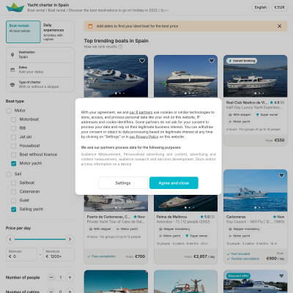Click the Minimum price field
Image resolution: width=293 pixels, height=293 pixels.
click(x=21, y=255)
